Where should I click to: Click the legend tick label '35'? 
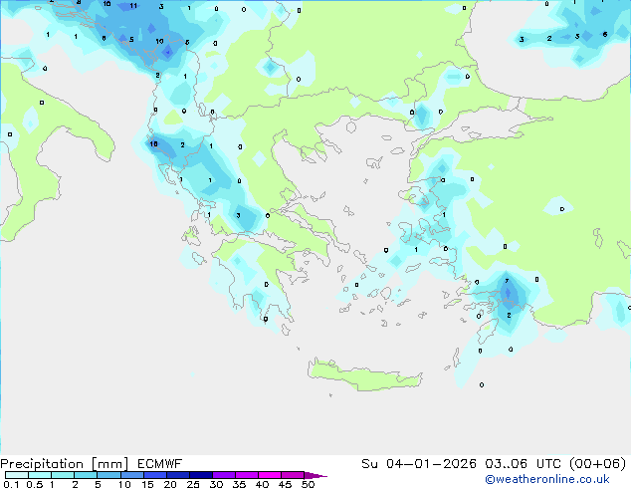(x=239, y=484)
